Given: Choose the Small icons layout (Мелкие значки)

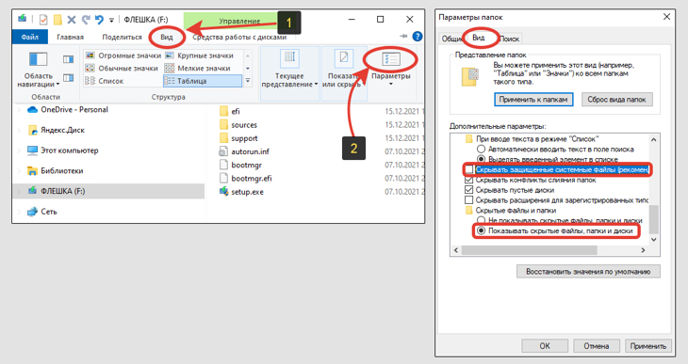Looking at the screenshot, I should point(198,69).
